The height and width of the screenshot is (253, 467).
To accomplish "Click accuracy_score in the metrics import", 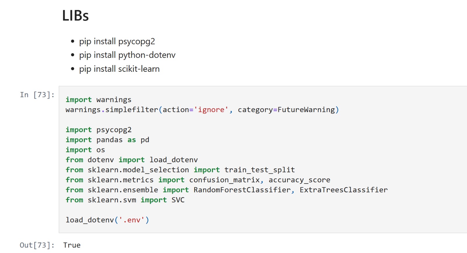I will click(x=299, y=180).
